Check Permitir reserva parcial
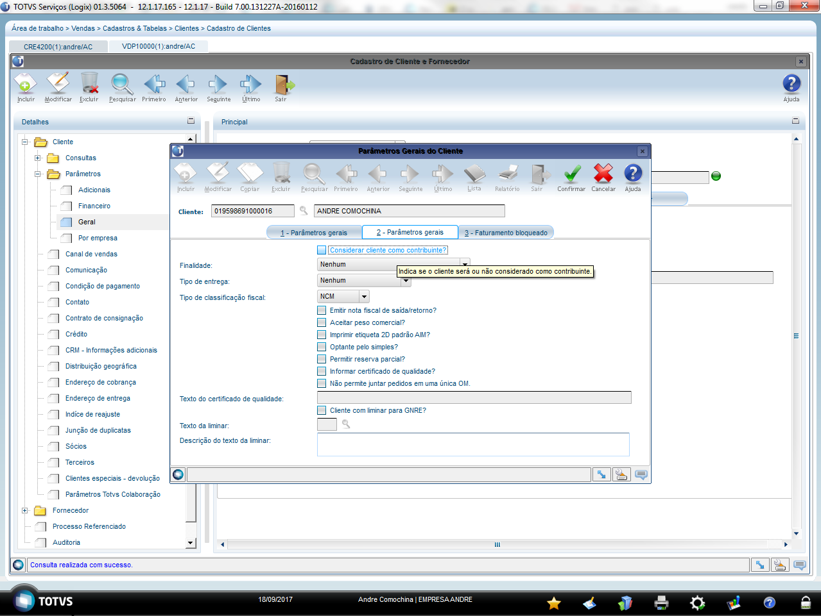This screenshot has height=616, width=821. (x=322, y=359)
